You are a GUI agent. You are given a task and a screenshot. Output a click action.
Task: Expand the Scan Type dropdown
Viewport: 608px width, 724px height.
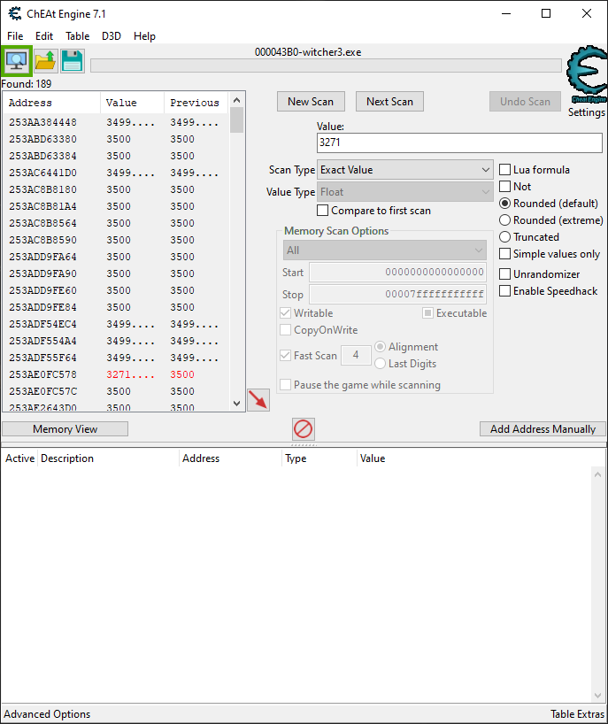pyautogui.click(x=405, y=170)
